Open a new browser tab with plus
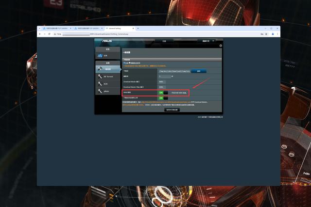This screenshot has height=207, width=311. (138, 29)
